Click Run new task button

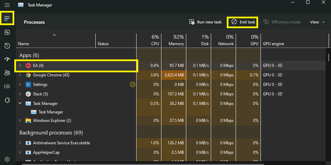pos(205,22)
